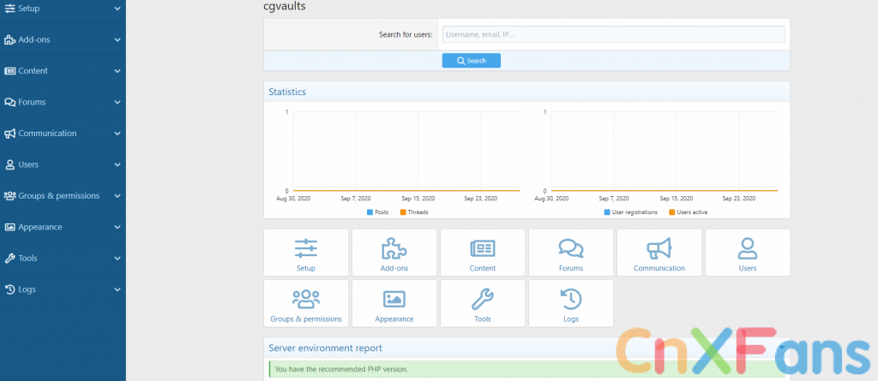Focus the Search for users input field
The height and width of the screenshot is (381, 878).
[x=614, y=35]
